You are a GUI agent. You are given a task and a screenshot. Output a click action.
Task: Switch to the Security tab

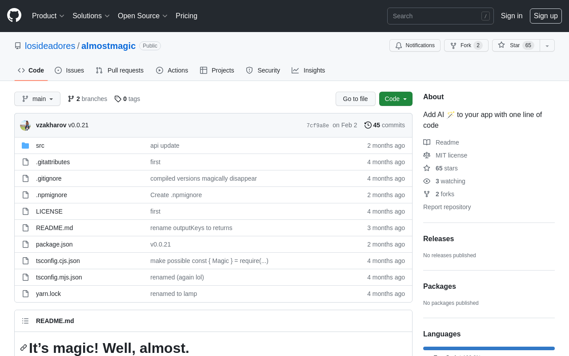[x=263, y=70]
